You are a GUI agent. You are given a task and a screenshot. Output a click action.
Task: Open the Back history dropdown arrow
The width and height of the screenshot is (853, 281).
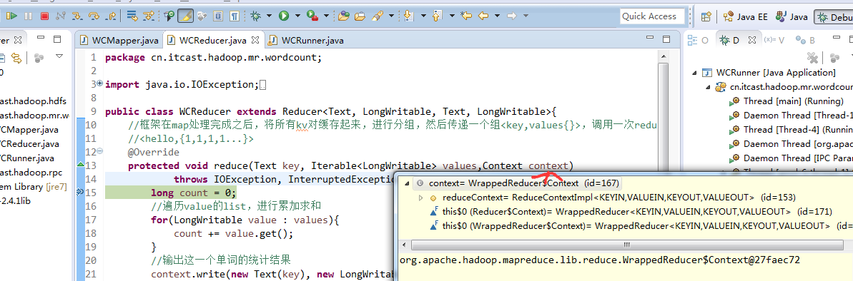[497, 16]
